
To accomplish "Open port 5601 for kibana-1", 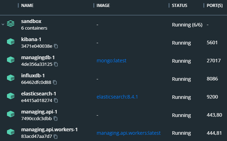I will point(212,43).
